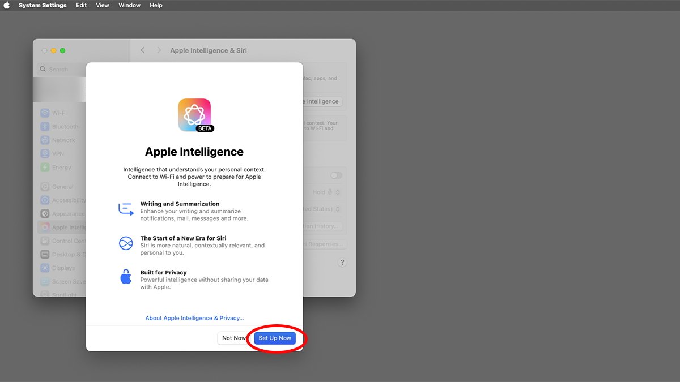Viewport: 680px width, 382px height.
Task: Click the Apple Intelligence dialog heading
Action: click(x=194, y=152)
